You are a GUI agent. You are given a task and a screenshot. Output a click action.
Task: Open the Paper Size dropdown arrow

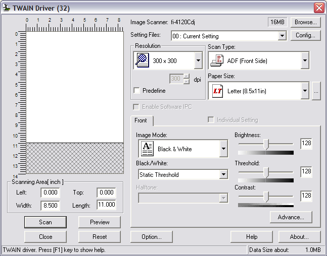click(x=305, y=91)
